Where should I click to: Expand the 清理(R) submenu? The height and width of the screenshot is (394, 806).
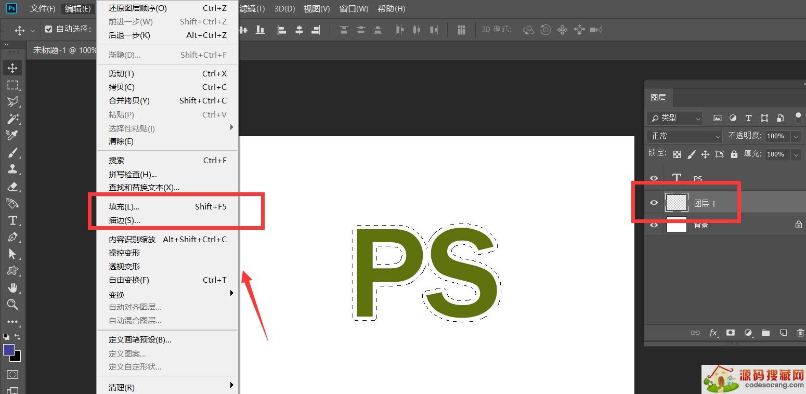167,387
